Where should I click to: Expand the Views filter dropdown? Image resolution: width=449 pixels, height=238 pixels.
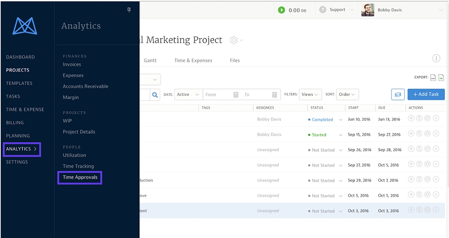310,94
